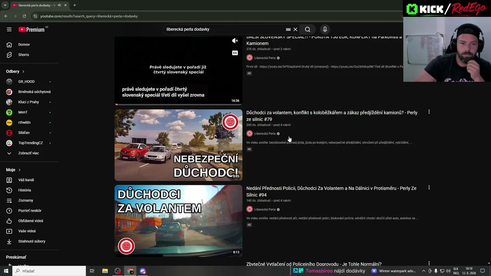Open the slovenský speciál video title
Screen dimensions: 491x276
tap(324, 40)
